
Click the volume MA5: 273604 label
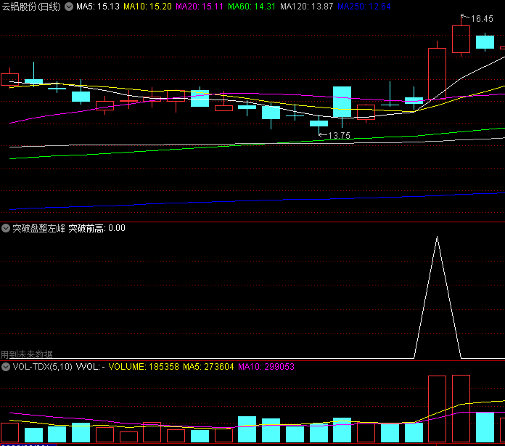208,367
